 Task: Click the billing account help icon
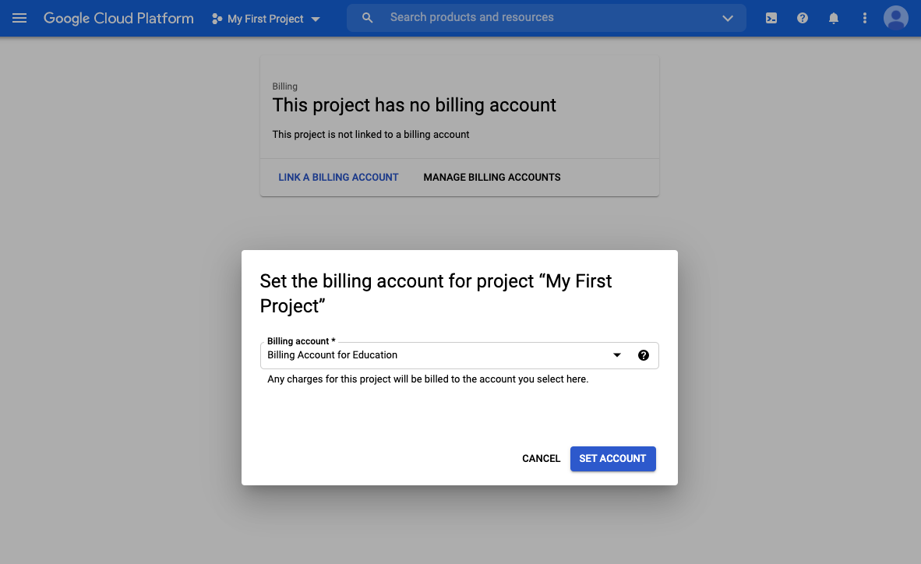(x=644, y=355)
